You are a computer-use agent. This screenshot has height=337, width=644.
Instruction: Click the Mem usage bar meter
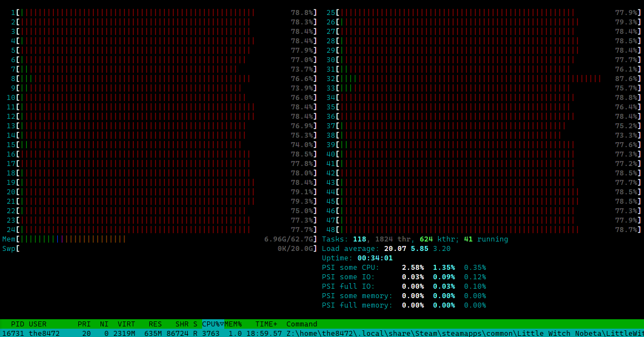pyautogui.click(x=160, y=239)
